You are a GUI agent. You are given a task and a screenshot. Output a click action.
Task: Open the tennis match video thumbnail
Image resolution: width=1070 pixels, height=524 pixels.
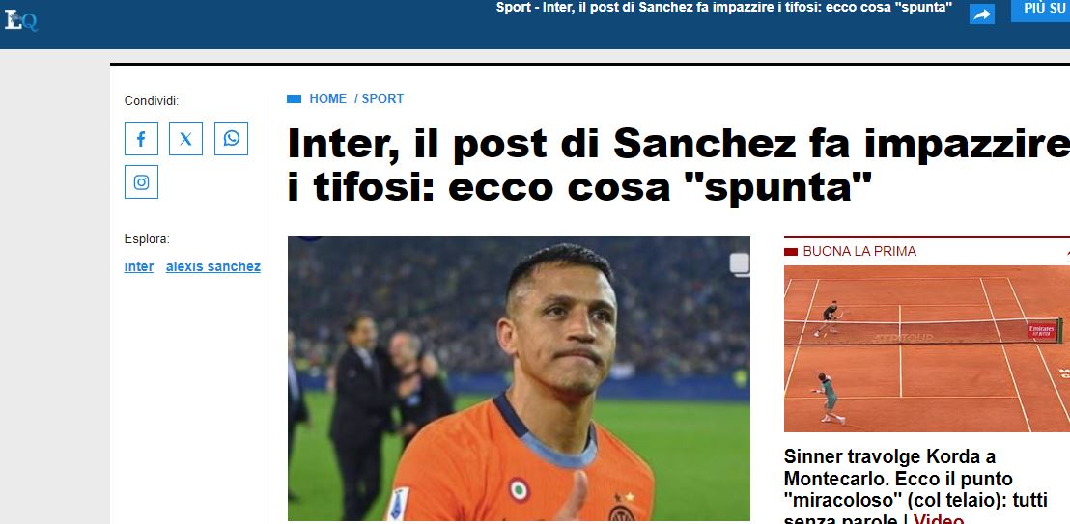[x=927, y=348]
